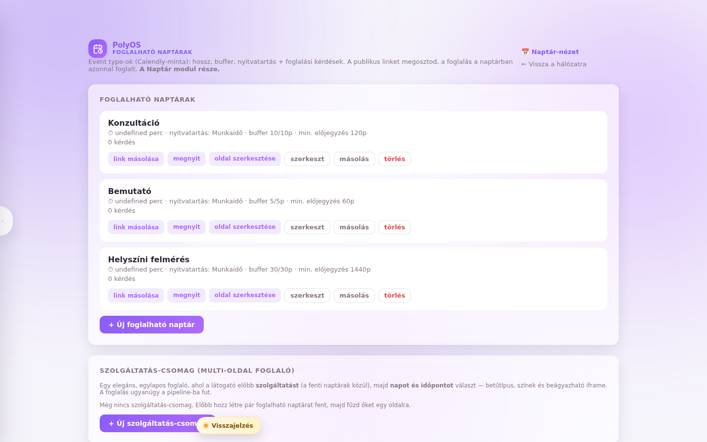
Task: Click szerkeszt on the Konzultáció card
Action: tap(307, 159)
